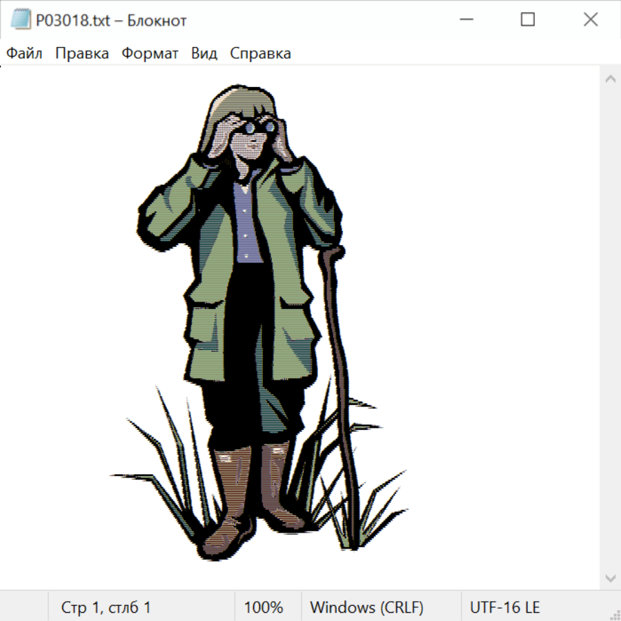Click the scroll down arrow
The height and width of the screenshot is (621, 621).
610,578
